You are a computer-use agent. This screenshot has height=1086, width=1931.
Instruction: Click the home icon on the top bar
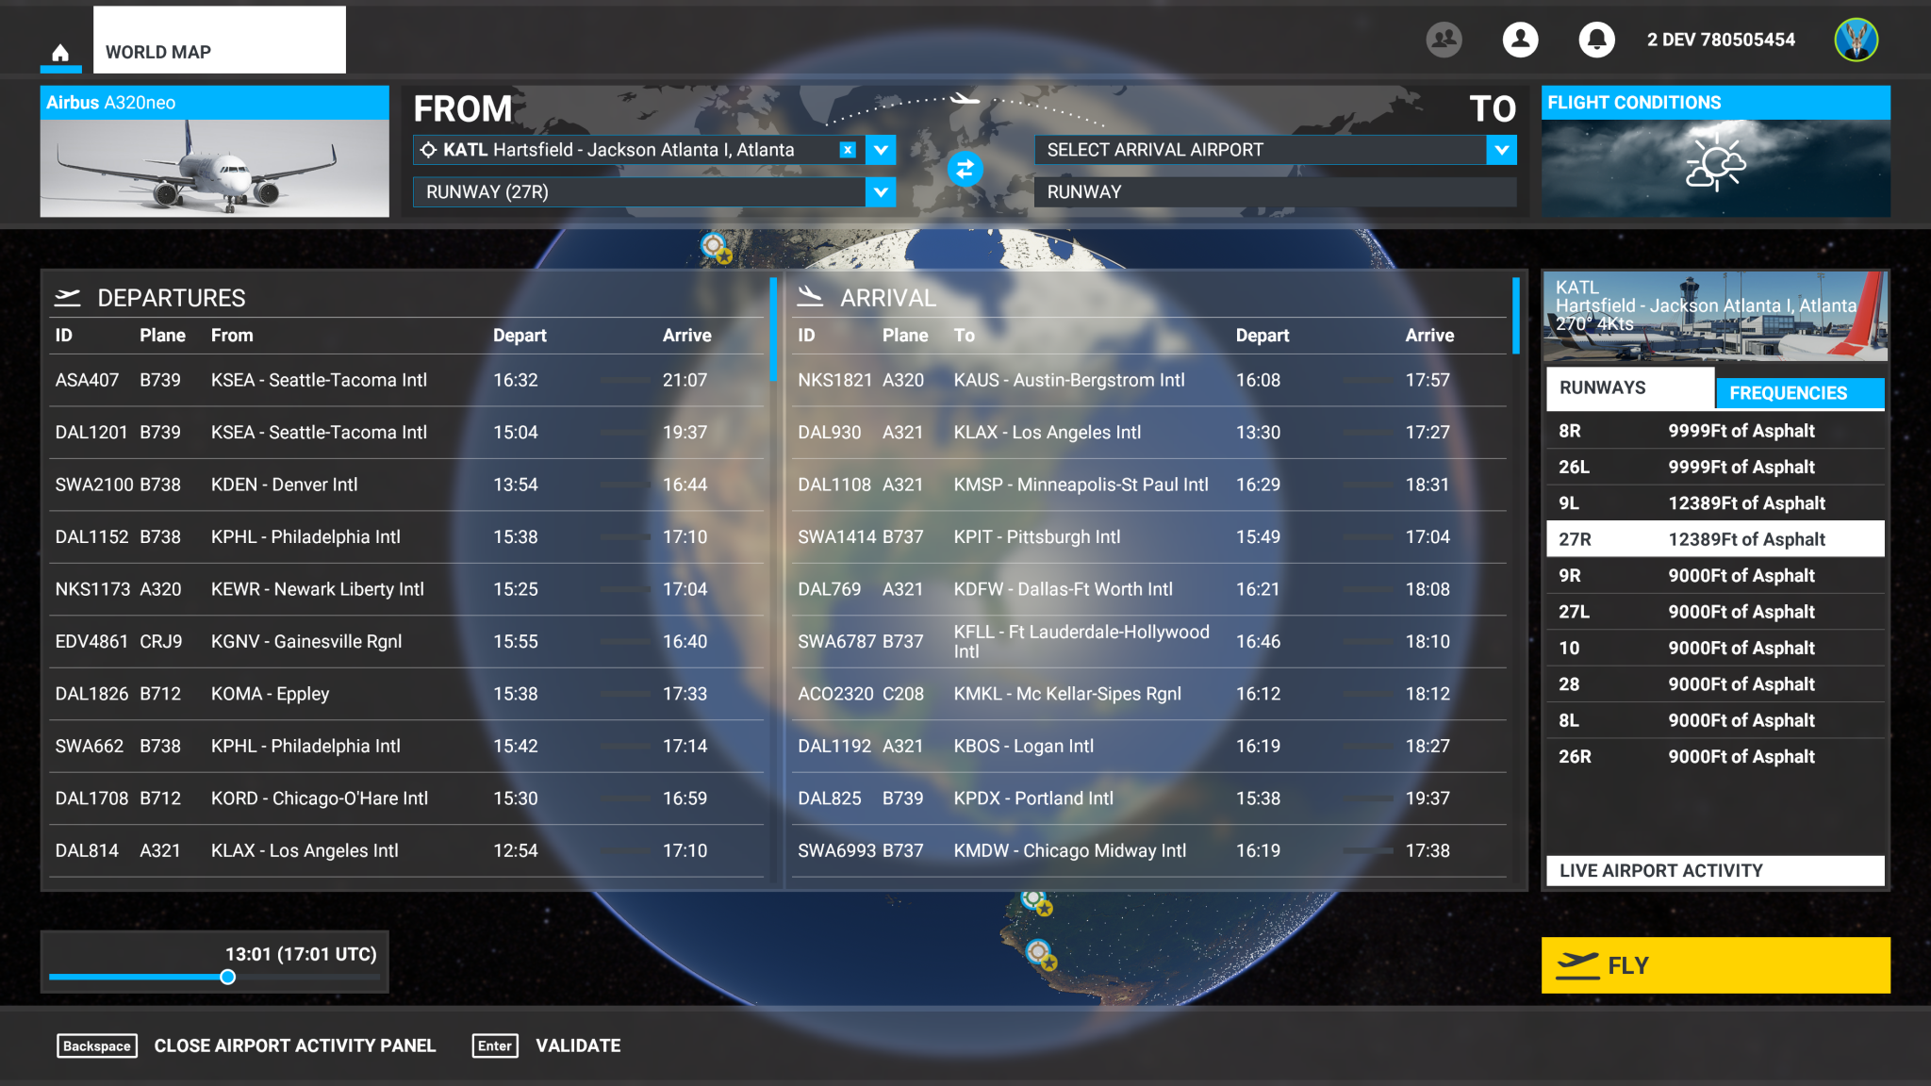[61, 54]
